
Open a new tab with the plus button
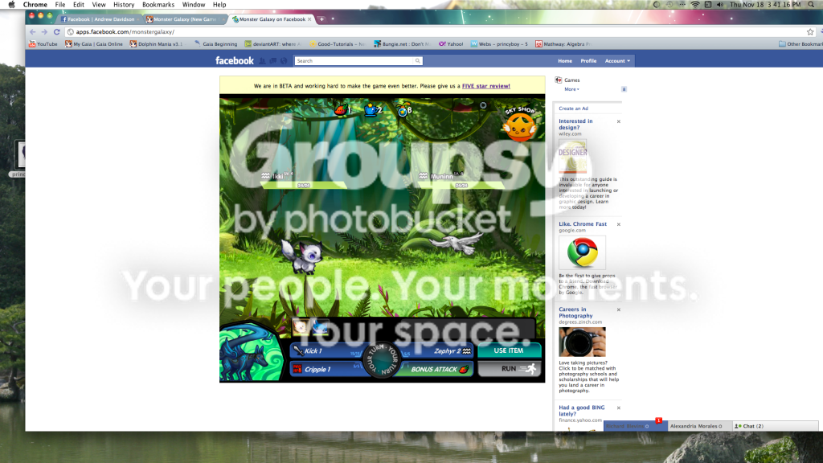321,19
